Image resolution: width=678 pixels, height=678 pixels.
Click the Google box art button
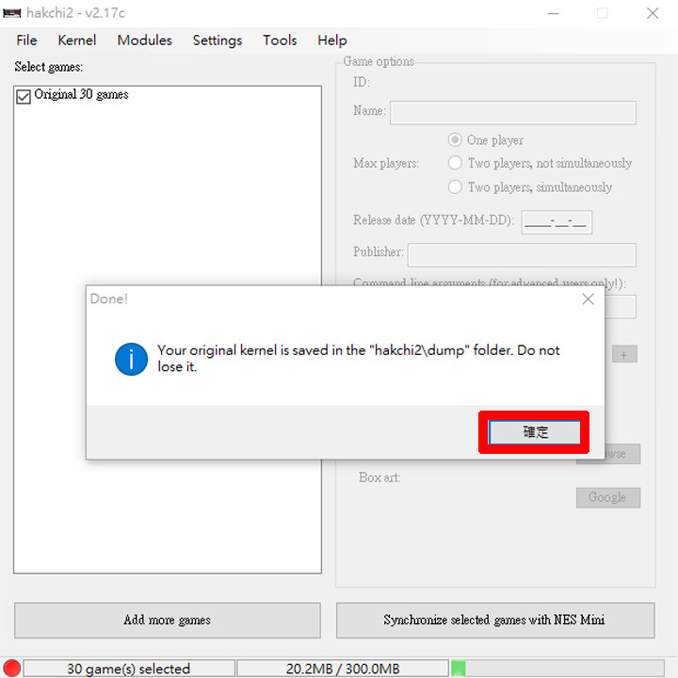(607, 497)
